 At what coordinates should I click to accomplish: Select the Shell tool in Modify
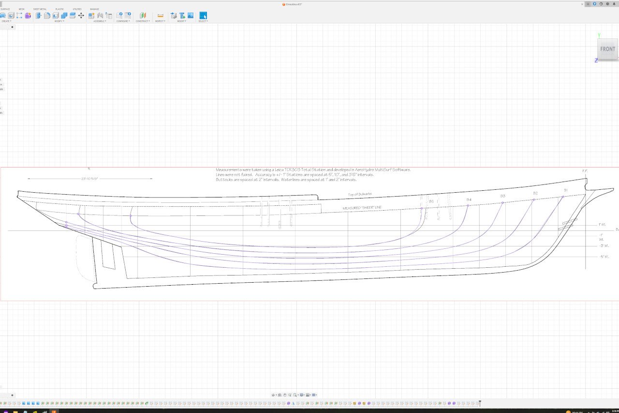[56, 15]
